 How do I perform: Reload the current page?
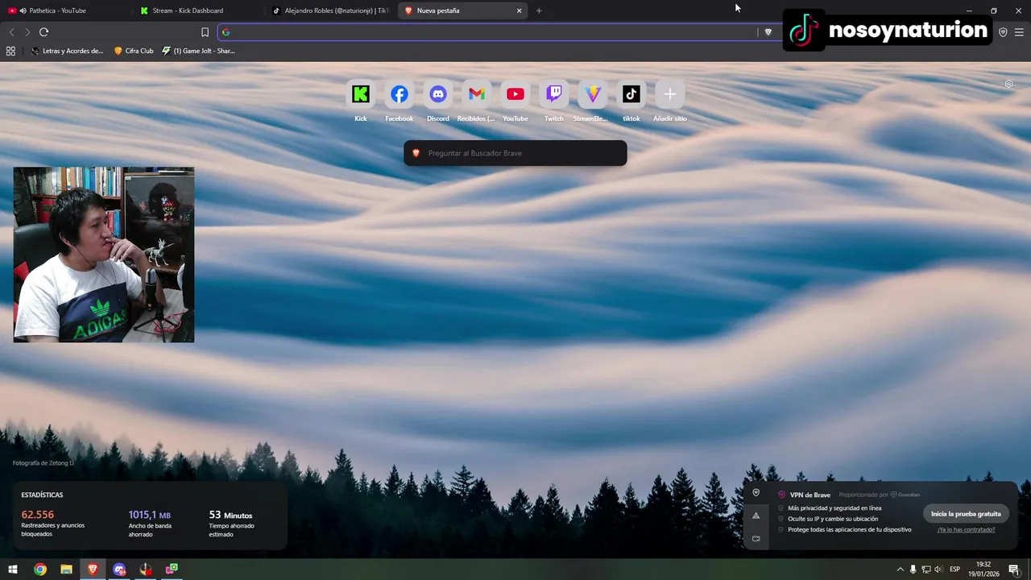tap(43, 32)
